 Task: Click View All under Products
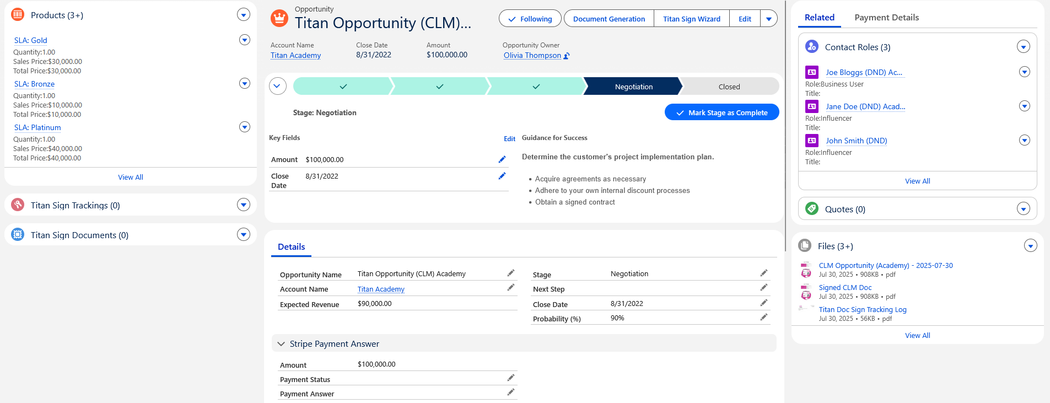click(x=131, y=177)
